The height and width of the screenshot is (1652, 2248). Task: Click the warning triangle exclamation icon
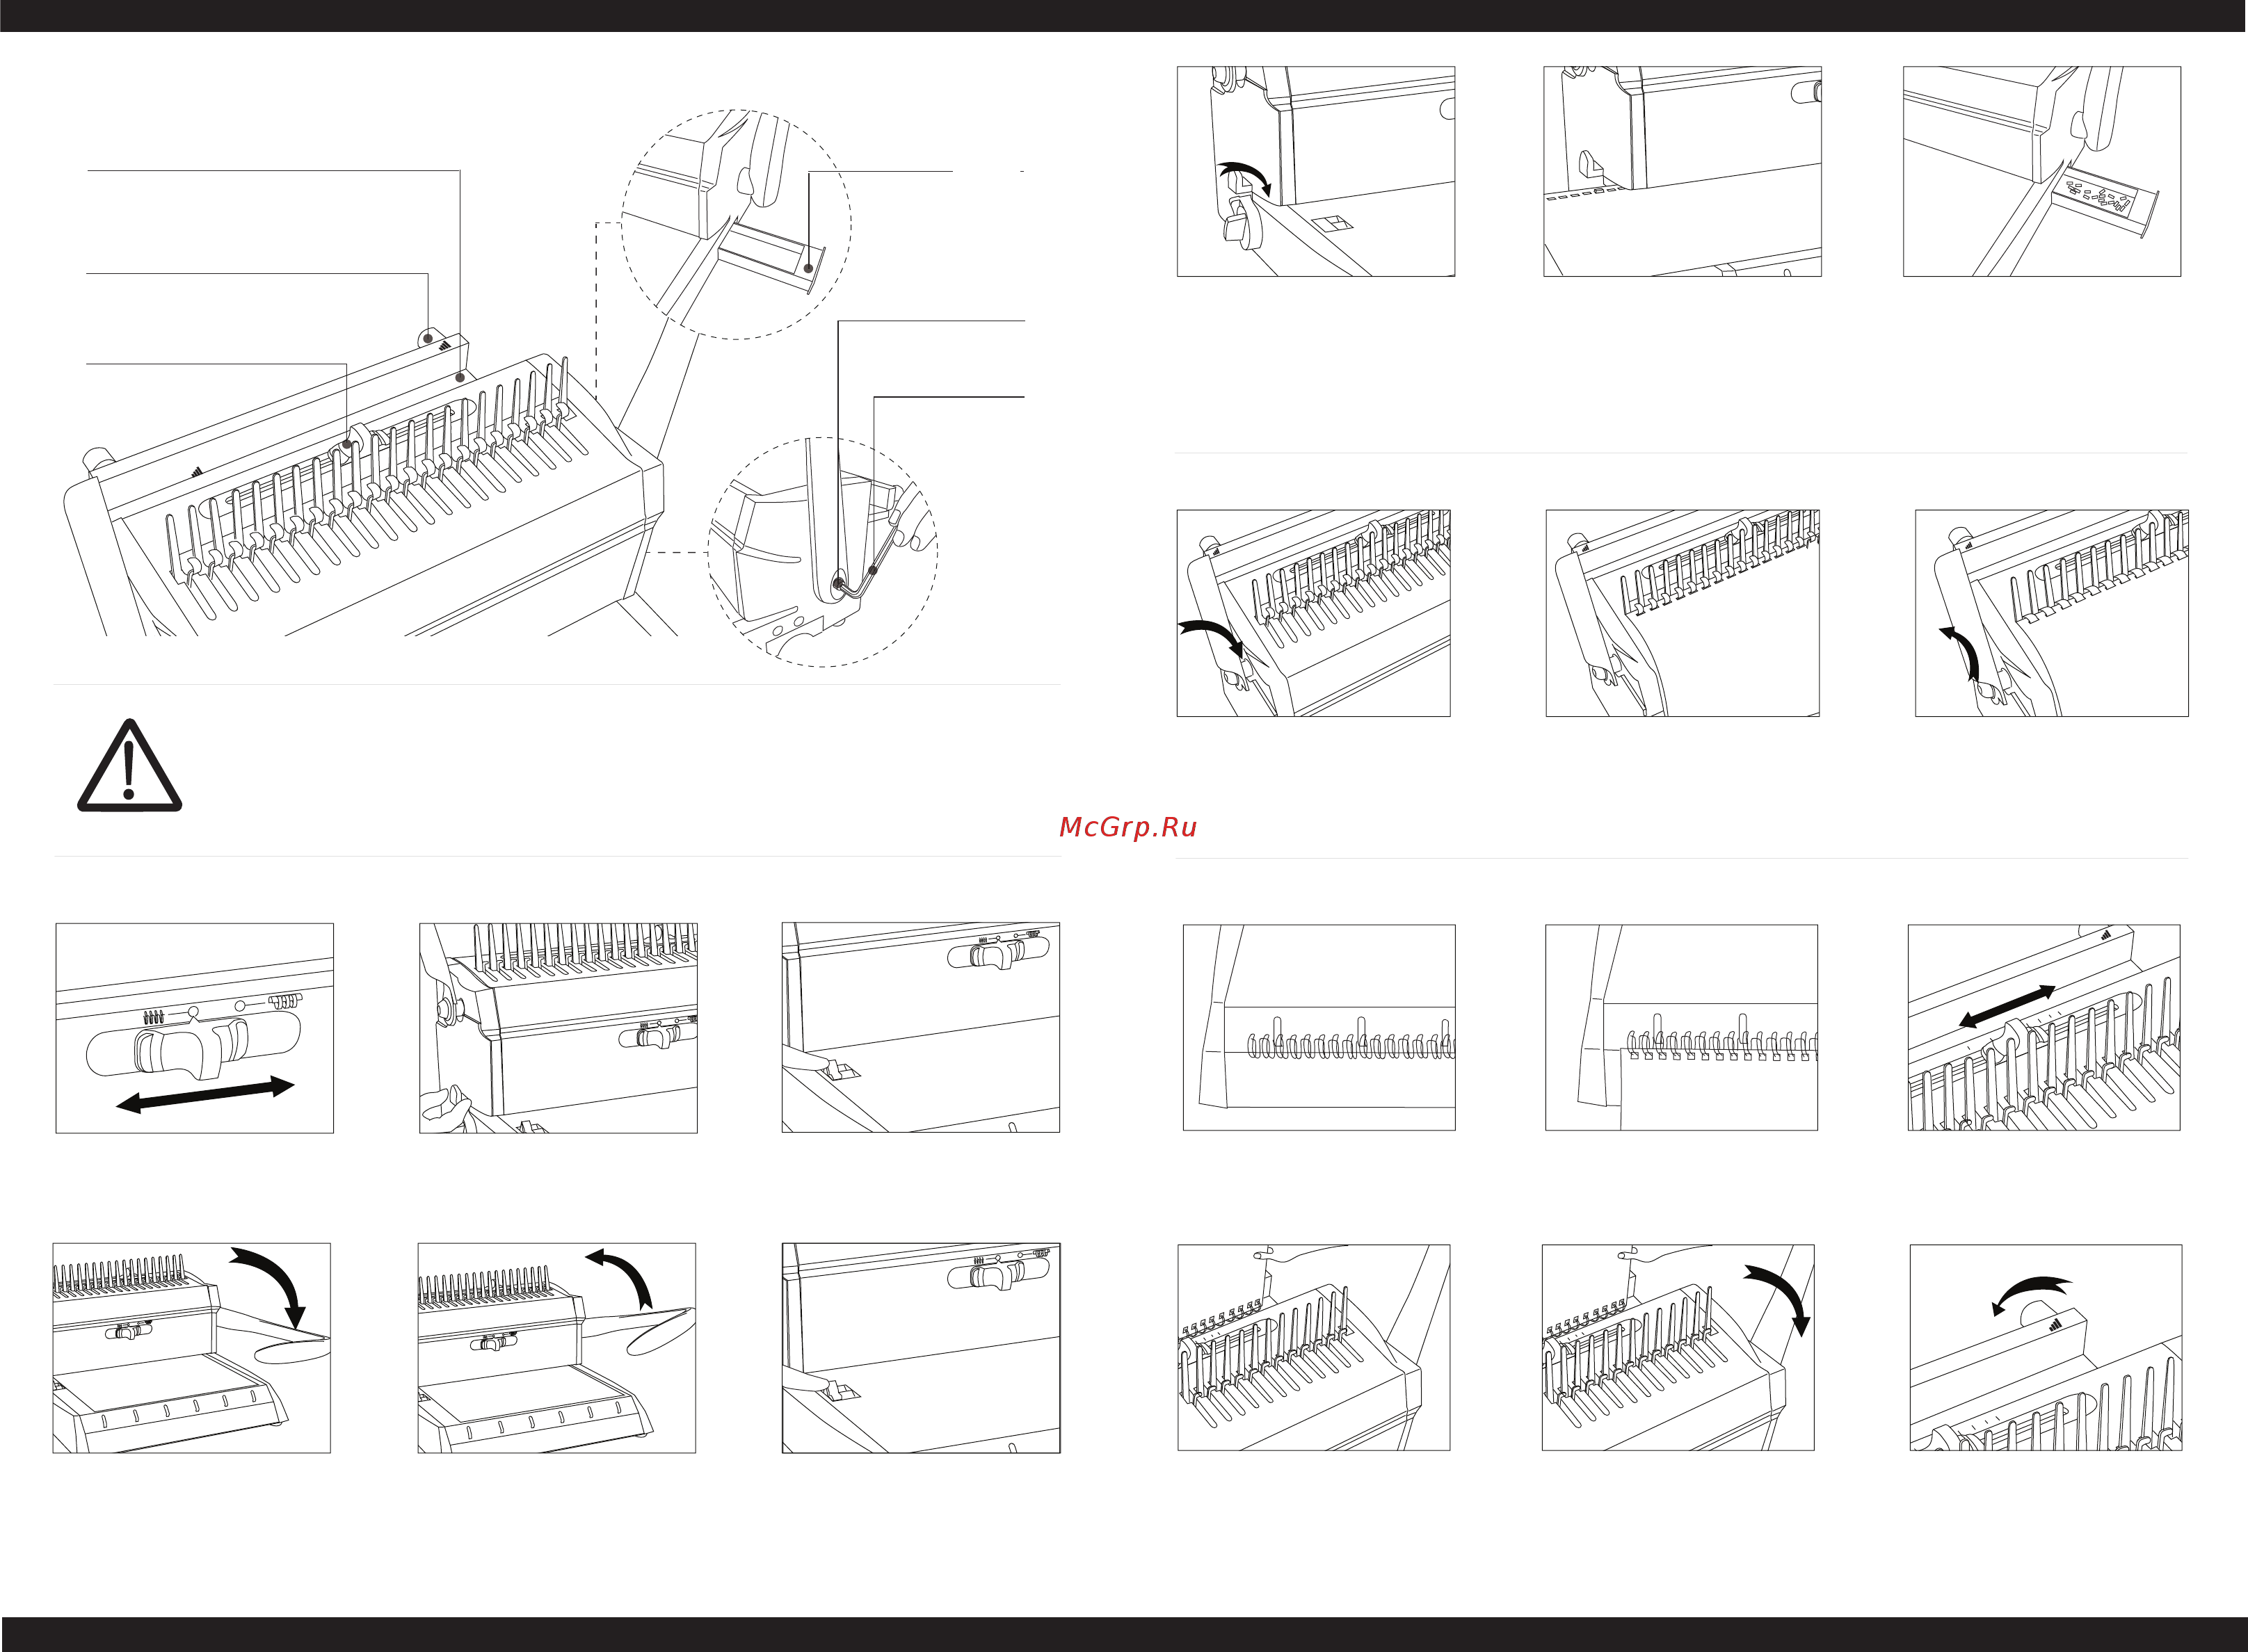129,765
